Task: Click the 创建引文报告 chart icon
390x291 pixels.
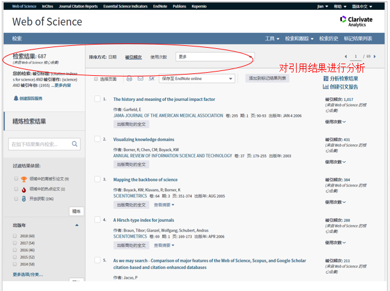Action: (x=325, y=87)
